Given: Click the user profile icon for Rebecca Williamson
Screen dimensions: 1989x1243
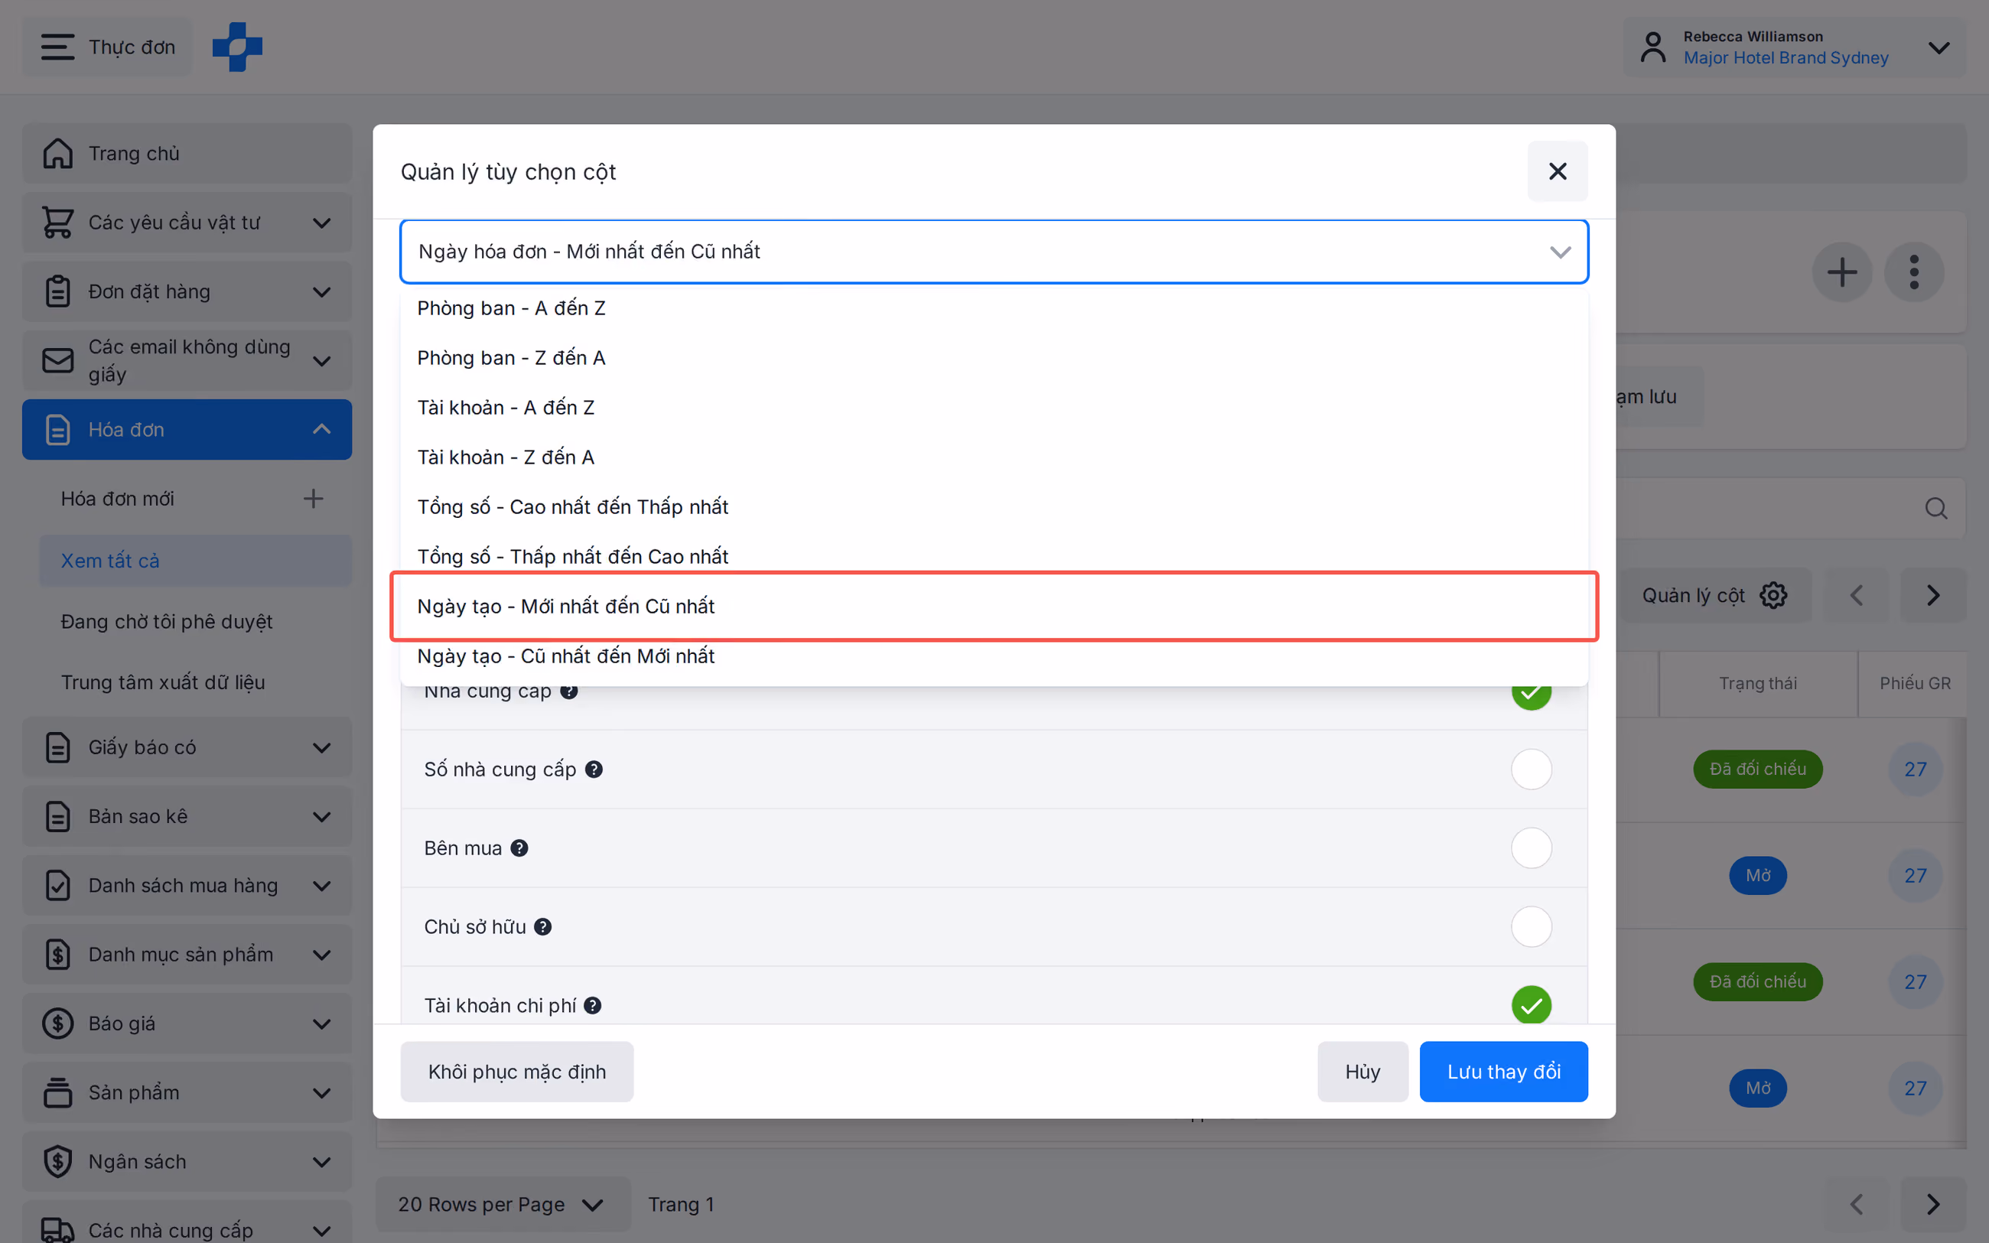Looking at the screenshot, I should tap(1653, 47).
